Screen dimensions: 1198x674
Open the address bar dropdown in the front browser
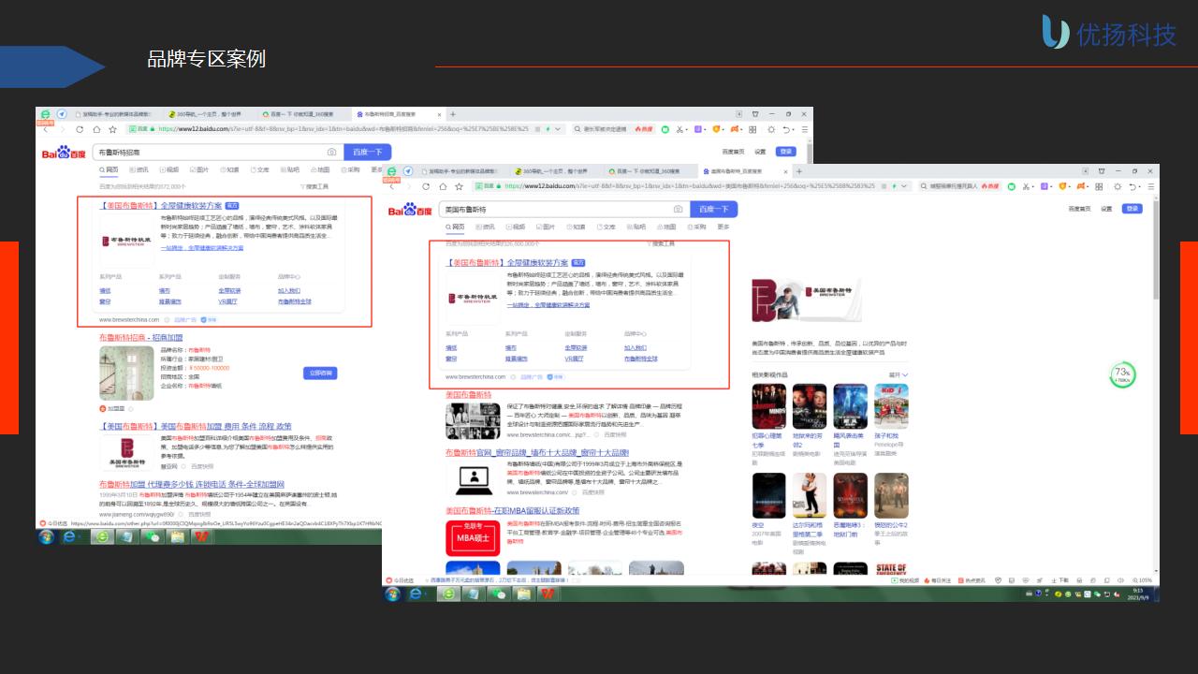click(x=904, y=186)
